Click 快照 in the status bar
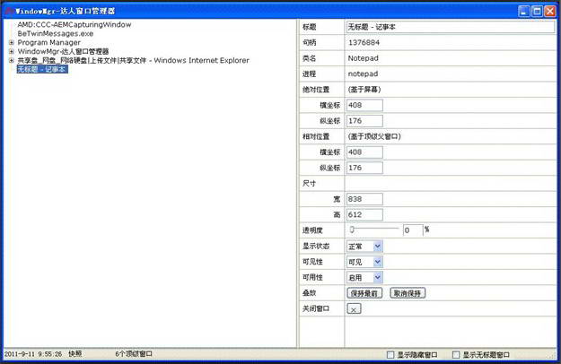The image size is (561, 364). (x=75, y=353)
